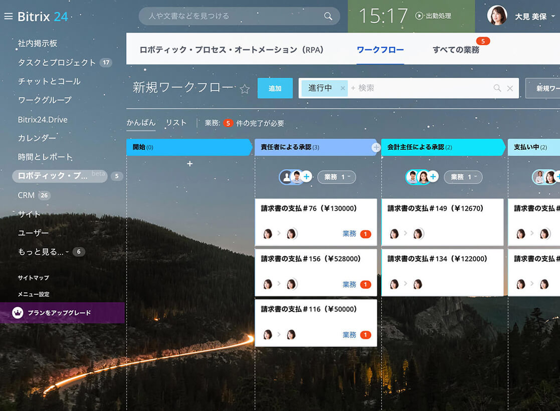
Task: Click the search magnifier in the top search bar
Action: click(328, 16)
